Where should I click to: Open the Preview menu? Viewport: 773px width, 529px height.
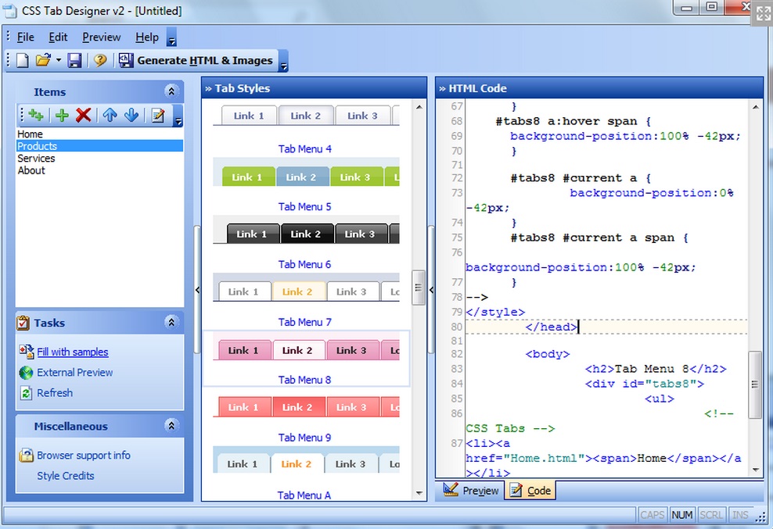[x=102, y=37]
